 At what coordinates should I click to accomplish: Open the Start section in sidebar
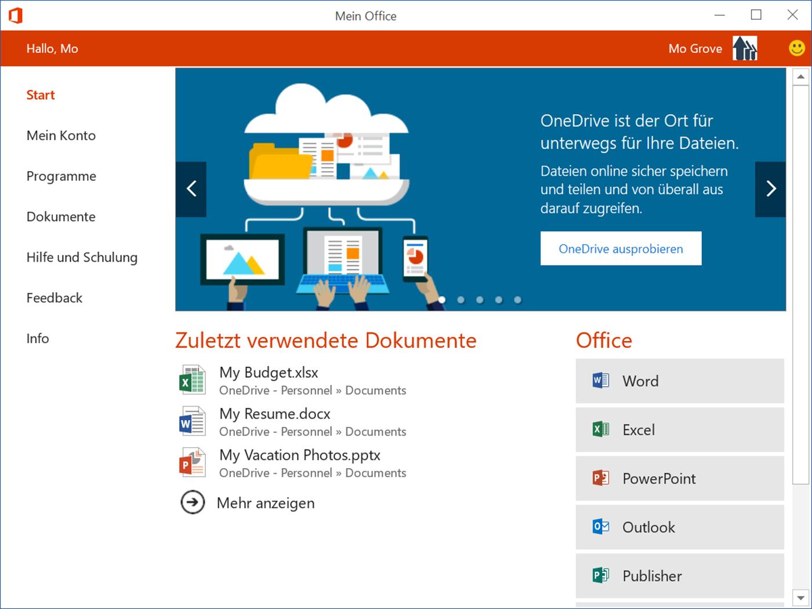(41, 95)
